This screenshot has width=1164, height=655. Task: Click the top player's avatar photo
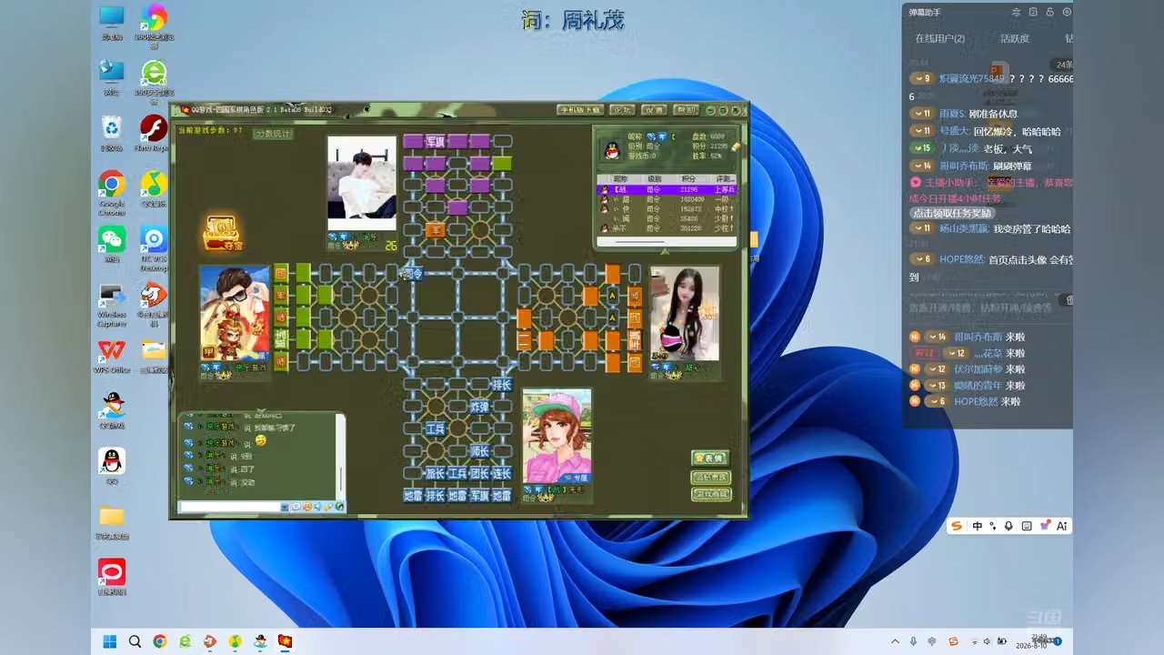click(362, 183)
